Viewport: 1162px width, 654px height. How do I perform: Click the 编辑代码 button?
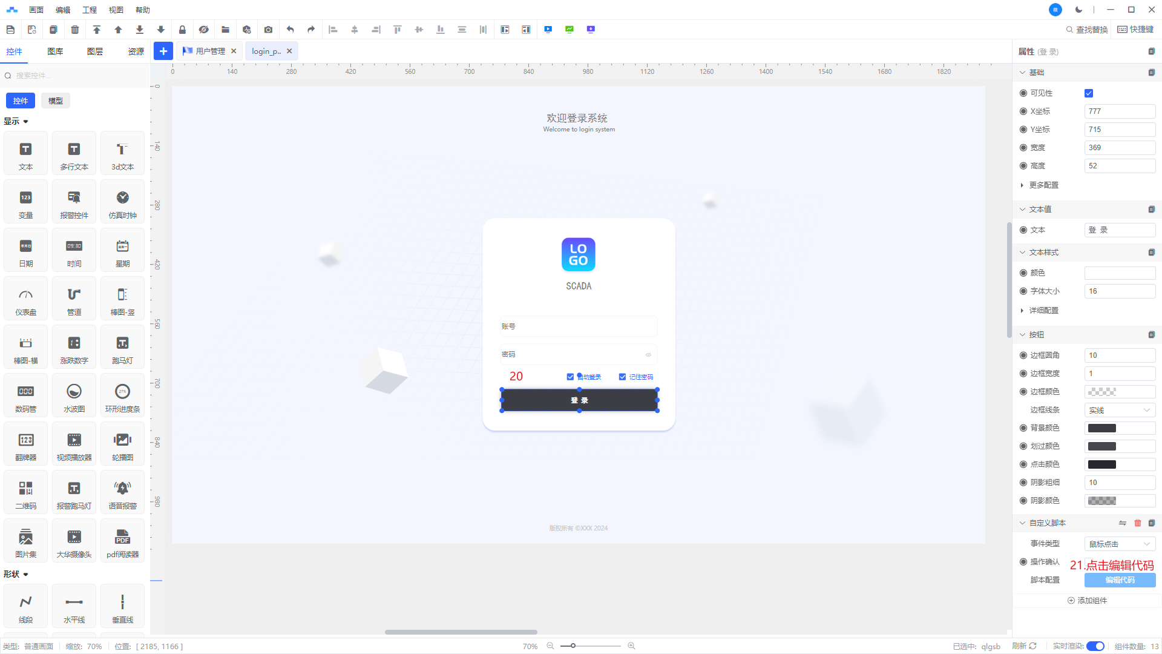[x=1120, y=580]
